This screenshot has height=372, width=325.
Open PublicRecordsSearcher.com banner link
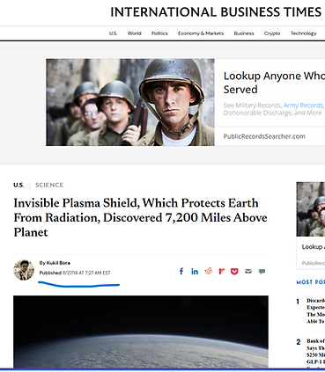coord(264,136)
